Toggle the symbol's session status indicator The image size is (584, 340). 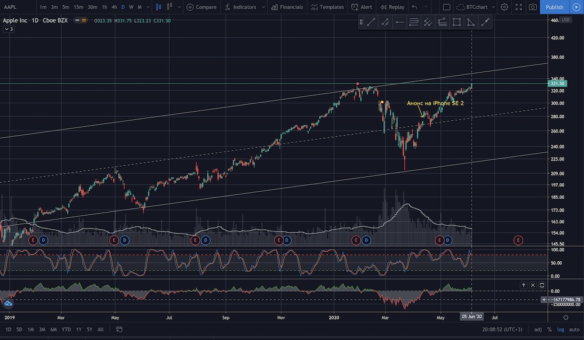(81, 20)
